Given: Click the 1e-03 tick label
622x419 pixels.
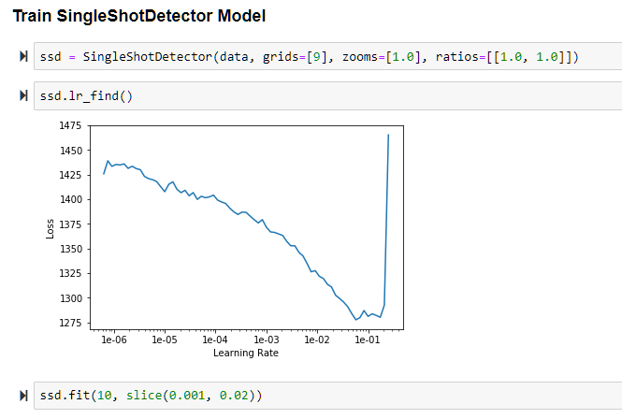Looking at the screenshot, I should [x=267, y=340].
